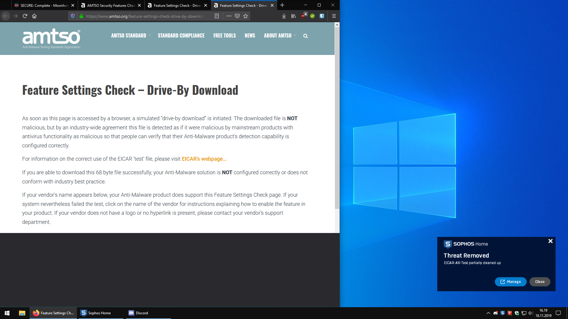Open the page actions three-dot menu
The image size is (568, 319).
point(229,16)
